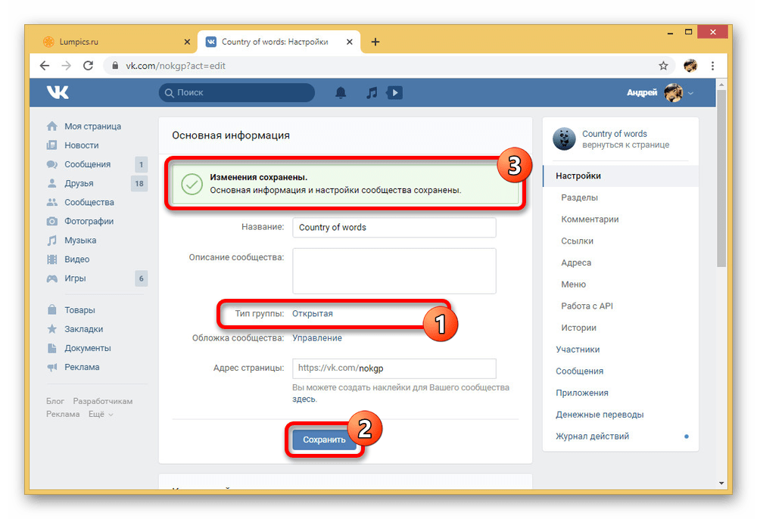Click the group icon beside Сообщества
This screenshot has width=757, height=519.
click(52, 202)
